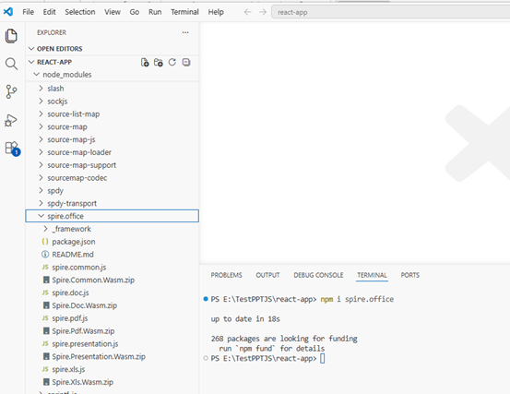Screen dimensions: 510x394
Task: Collapse the spire.office folder
Action: click(x=113, y=216)
